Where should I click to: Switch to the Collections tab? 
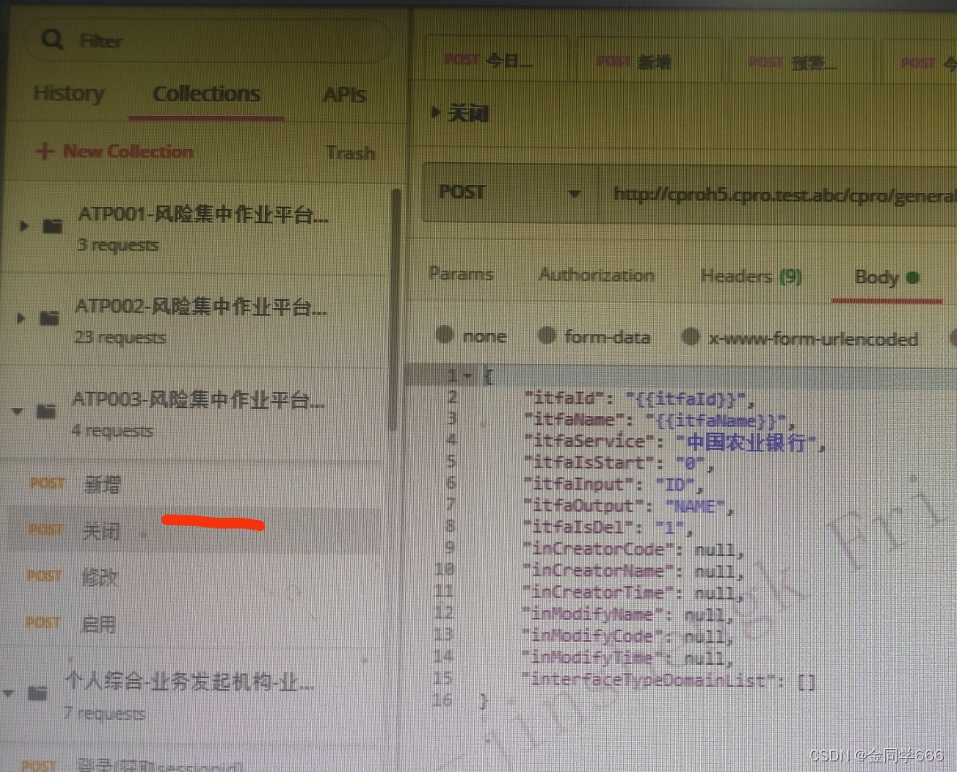coord(206,95)
